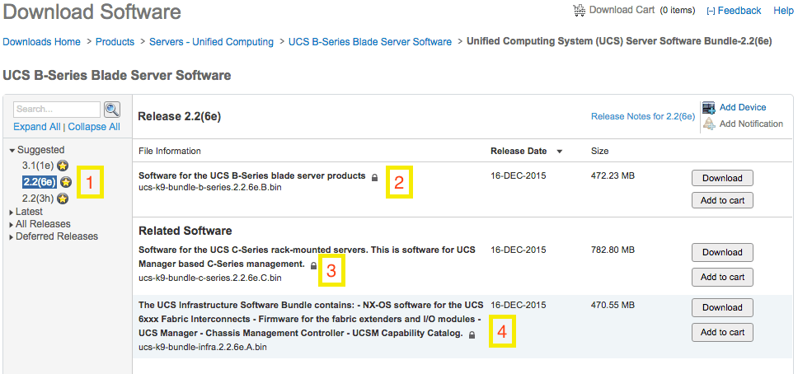Click lock icon next to B-Series software
The width and height of the screenshot is (798, 374).
(374, 177)
